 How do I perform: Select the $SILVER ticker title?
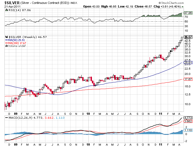pos(12,3)
